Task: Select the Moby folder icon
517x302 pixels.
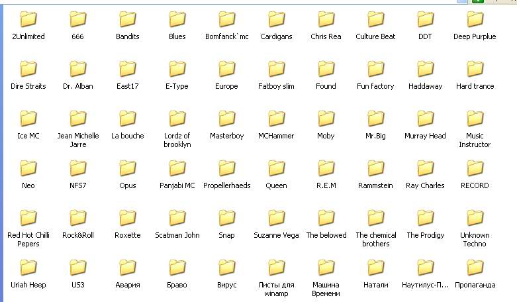Action: click(326, 119)
